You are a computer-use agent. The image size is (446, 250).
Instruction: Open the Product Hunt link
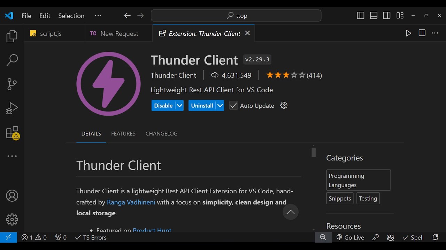coord(152,230)
